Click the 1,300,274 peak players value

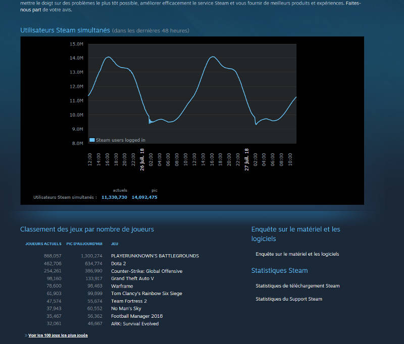[x=91, y=256]
